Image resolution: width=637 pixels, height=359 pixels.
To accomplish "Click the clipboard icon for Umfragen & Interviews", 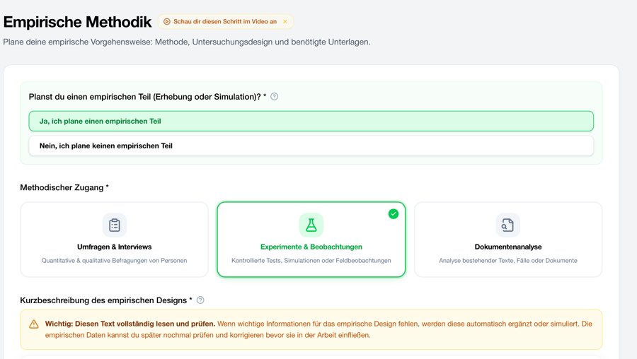I will [x=114, y=225].
